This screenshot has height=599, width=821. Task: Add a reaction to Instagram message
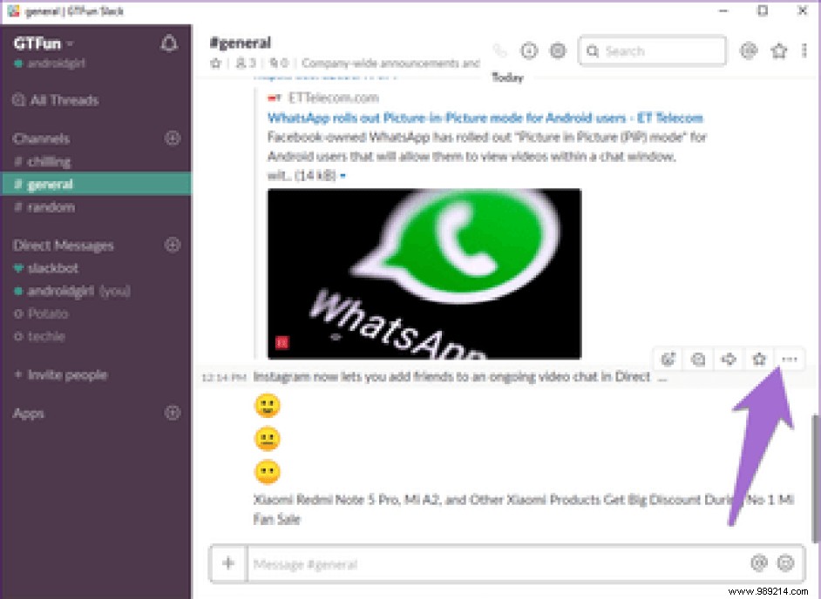[668, 359]
